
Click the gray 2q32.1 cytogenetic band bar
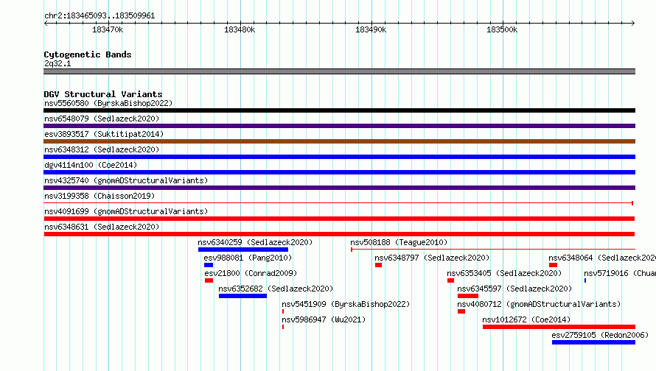click(339, 71)
